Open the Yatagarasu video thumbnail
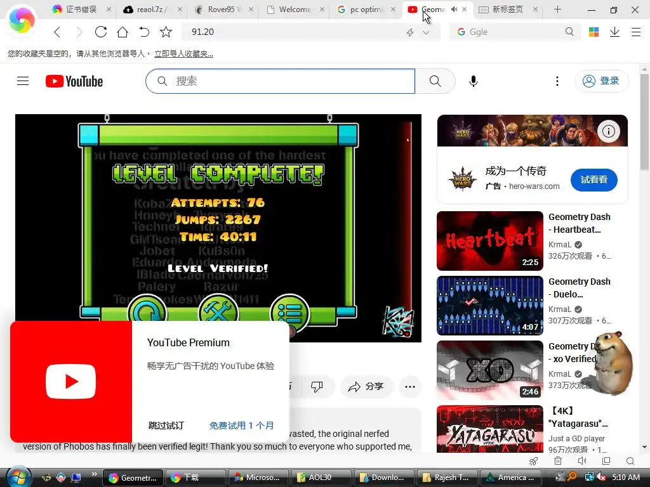Image resolution: width=650 pixels, height=487 pixels. click(x=490, y=429)
